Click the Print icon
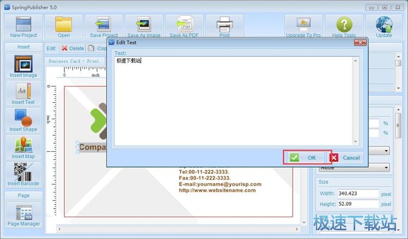Viewport: 408px width, 239px height. (x=225, y=27)
